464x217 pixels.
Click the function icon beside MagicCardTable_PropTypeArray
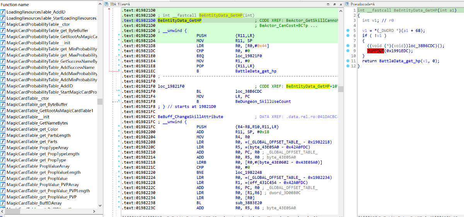pos(3,148)
